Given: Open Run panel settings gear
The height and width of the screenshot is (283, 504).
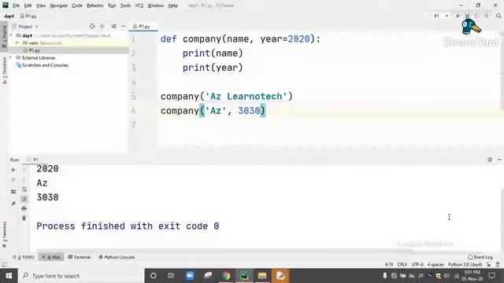Looking at the screenshot, I should (x=490, y=160).
